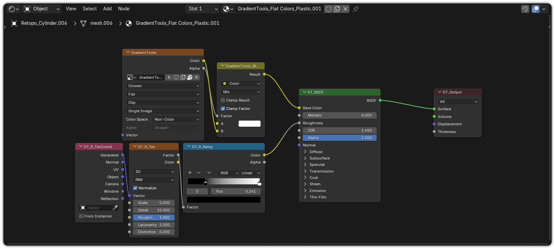The width and height of the screenshot is (555, 249).
Task: Open the overlay options dropdown arrow
Action: tap(544, 9)
